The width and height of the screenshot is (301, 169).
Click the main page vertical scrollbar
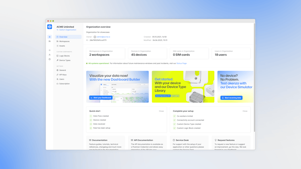point(254,78)
